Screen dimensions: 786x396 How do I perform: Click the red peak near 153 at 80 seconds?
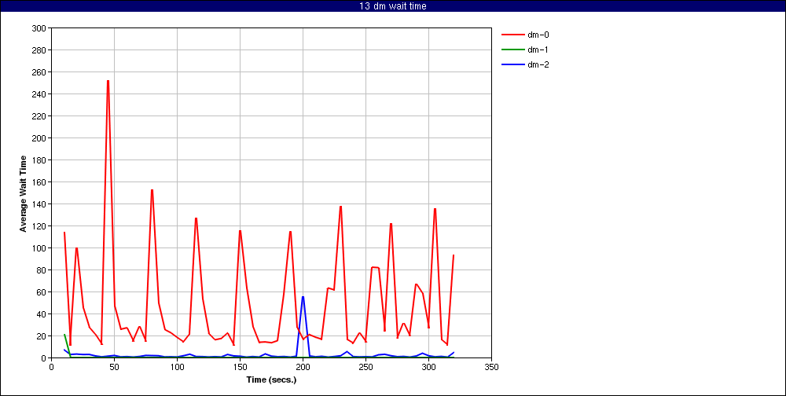tap(152, 190)
